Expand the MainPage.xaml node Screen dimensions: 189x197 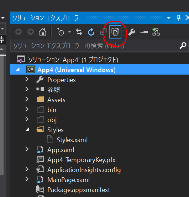[27, 179]
